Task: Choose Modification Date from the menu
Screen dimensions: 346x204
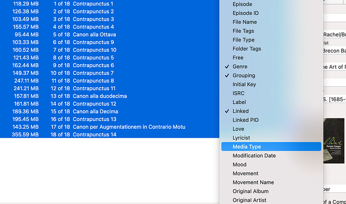Action: click(x=254, y=156)
